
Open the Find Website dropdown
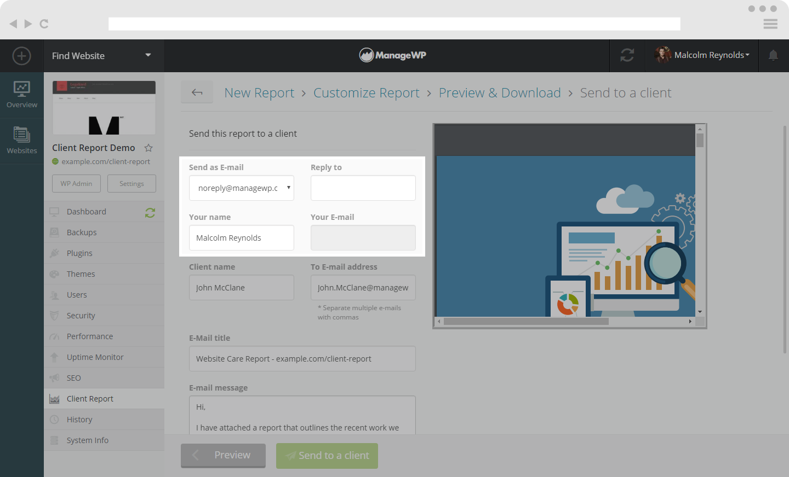(104, 56)
